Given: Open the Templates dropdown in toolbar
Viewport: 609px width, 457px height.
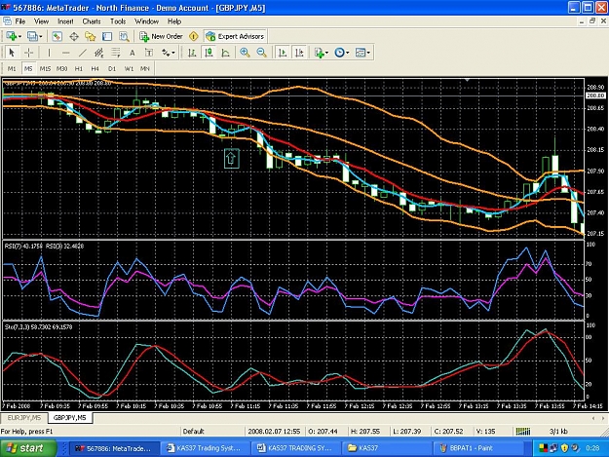Looking at the screenshot, I should (x=362, y=53).
